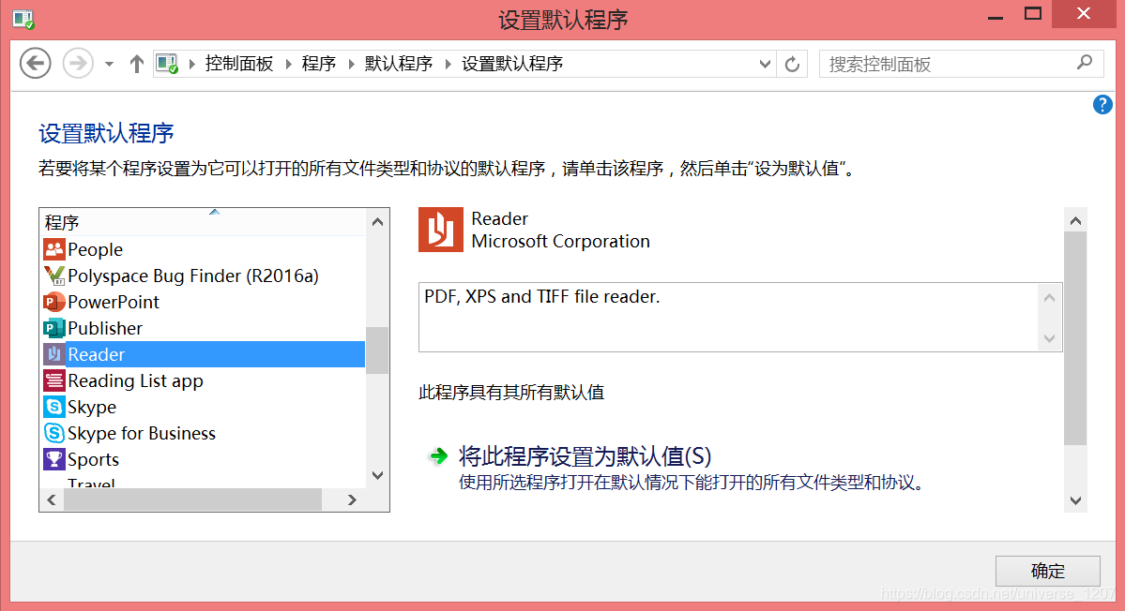Click the Reader icon in selected row
The image size is (1125, 611).
tap(54, 354)
